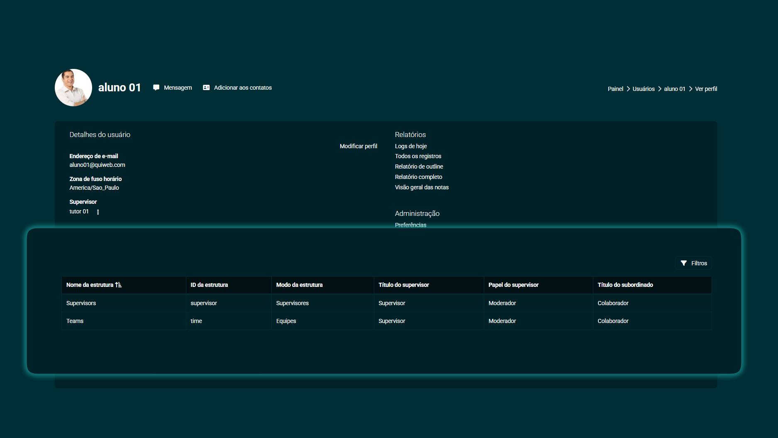Click the aluno 01 profile avatar
The image size is (778, 438).
point(73,88)
